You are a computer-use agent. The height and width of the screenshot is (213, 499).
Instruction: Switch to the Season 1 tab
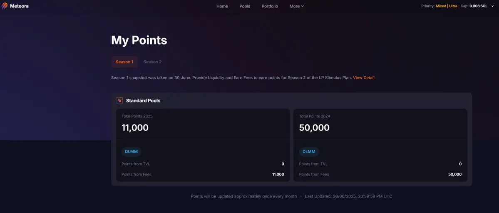[124, 62]
